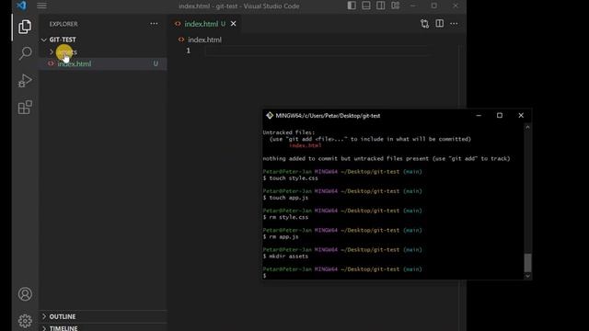Screen dimensions: 589x331
Task: Close the MINGW64 terminal window
Action: coord(521,116)
